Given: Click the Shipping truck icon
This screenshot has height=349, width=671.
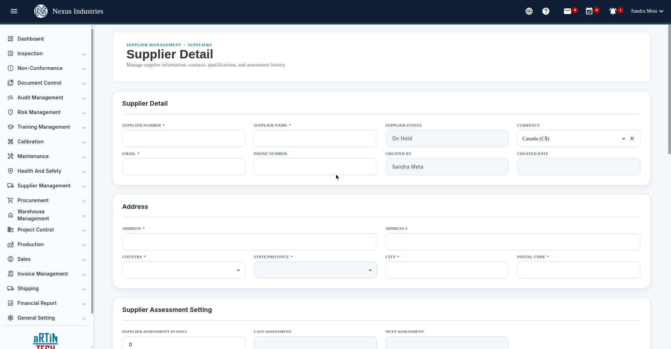Looking at the screenshot, I should pyautogui.click(x=10, y=289).
